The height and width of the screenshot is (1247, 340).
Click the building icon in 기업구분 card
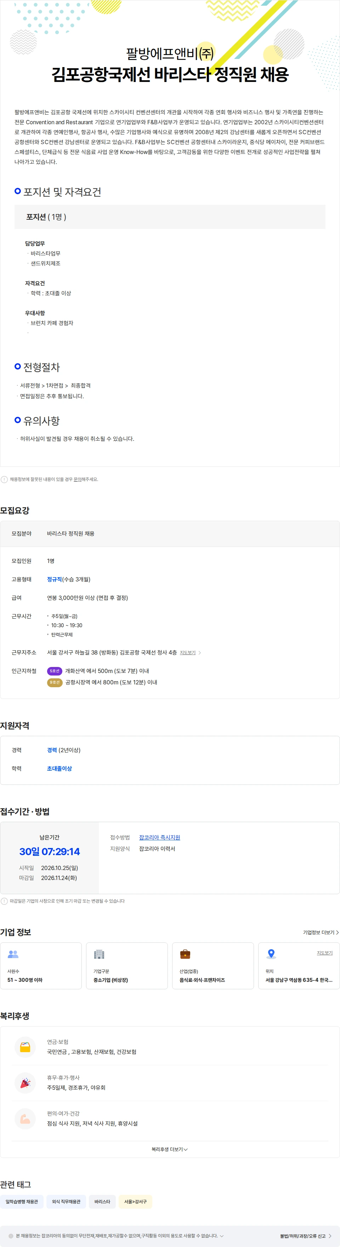click(99, 954)
